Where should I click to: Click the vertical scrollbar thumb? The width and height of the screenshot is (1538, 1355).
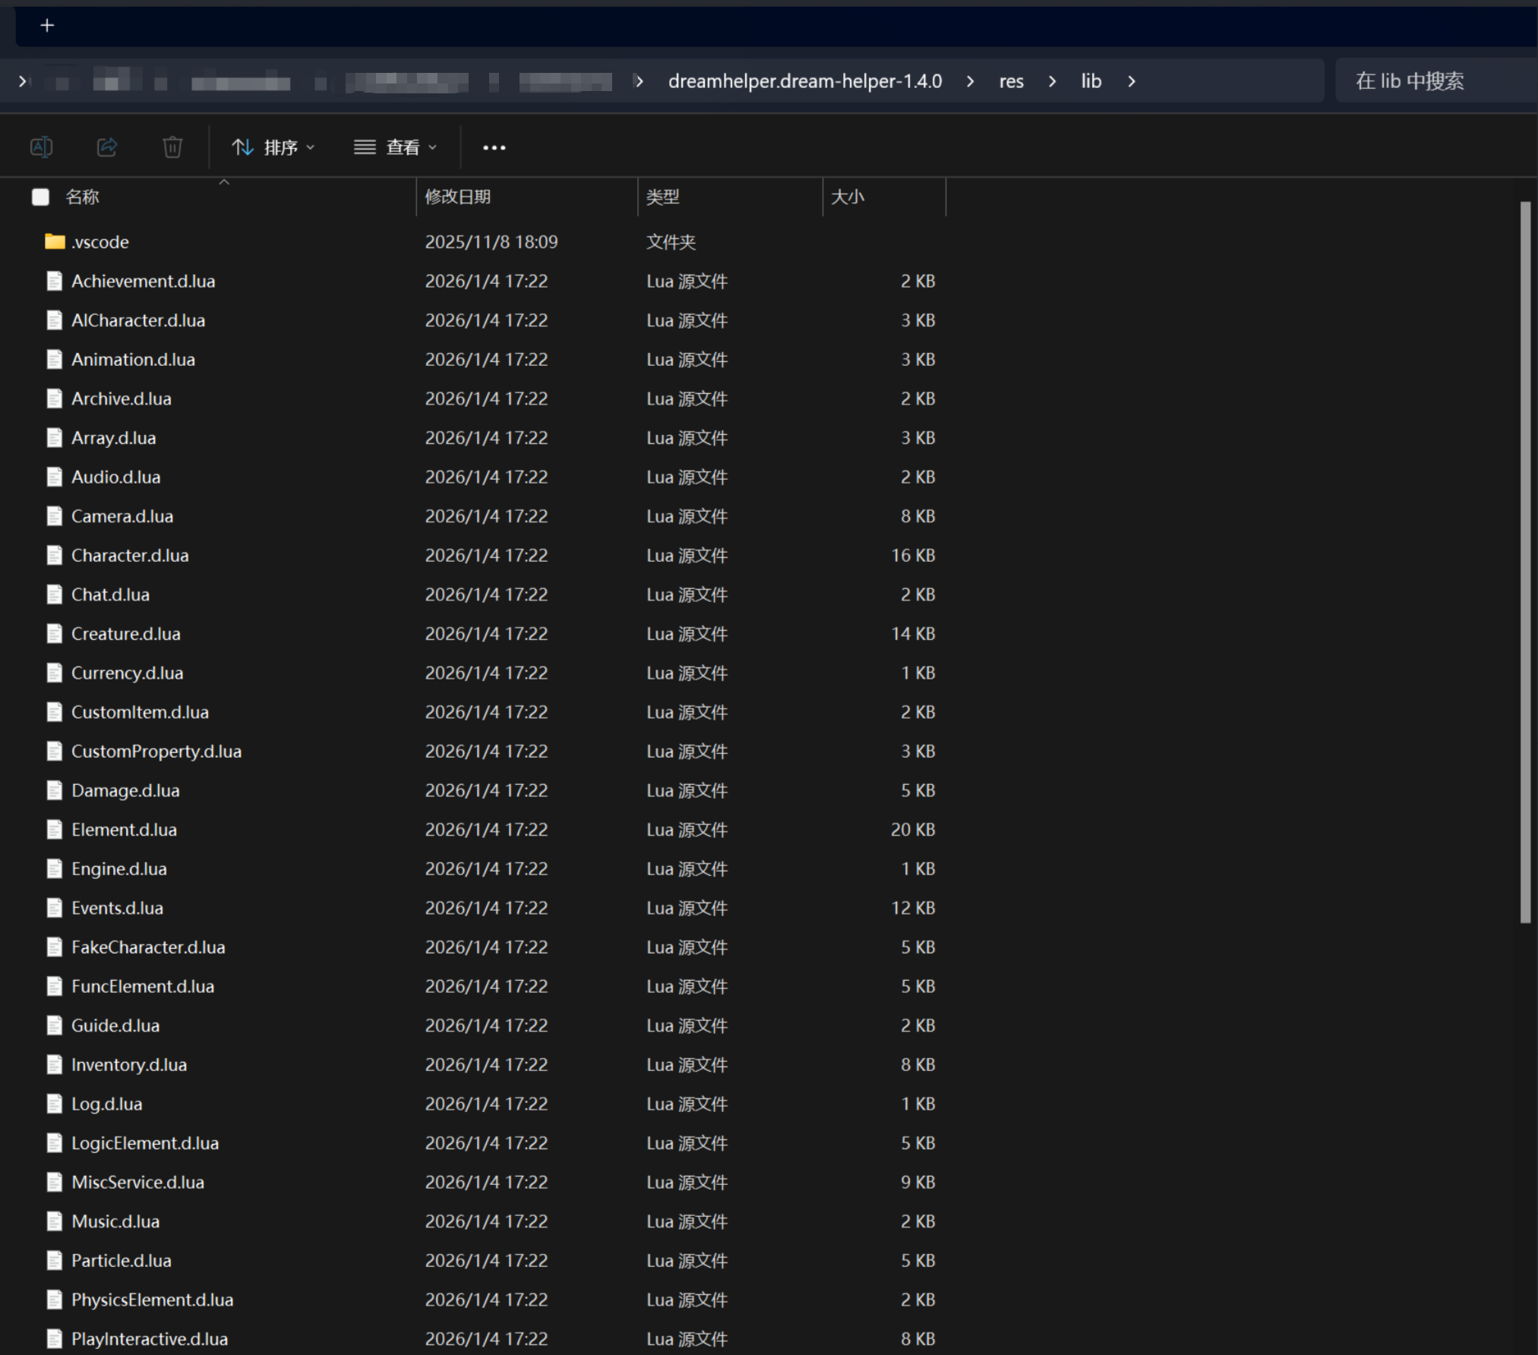[1524, 562]
